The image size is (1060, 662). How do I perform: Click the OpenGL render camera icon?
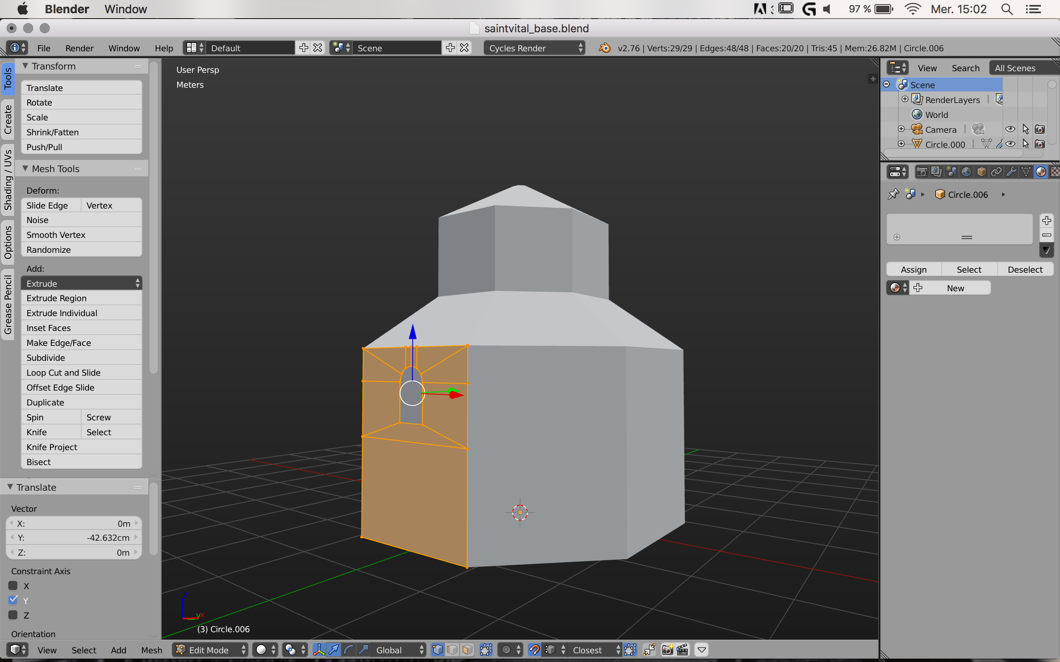[667, 650]
